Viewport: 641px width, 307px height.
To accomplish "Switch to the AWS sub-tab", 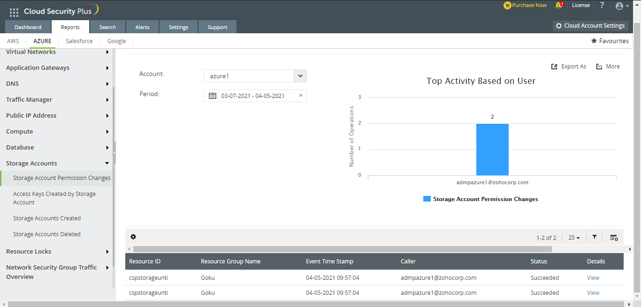I will coord(13,41).
